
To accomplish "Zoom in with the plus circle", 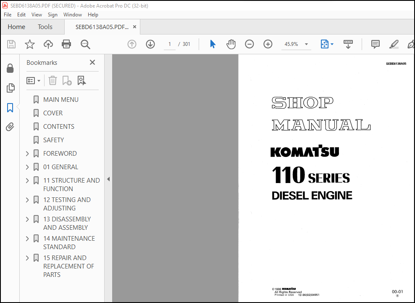I will [268, 44].
